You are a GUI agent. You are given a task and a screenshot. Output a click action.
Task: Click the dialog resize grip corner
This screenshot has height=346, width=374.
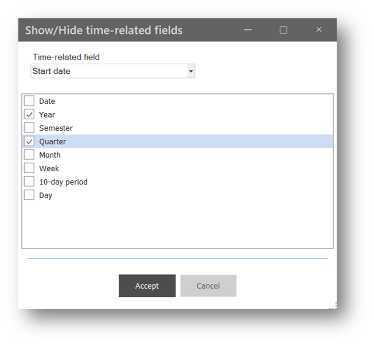click(x=334, y=306)
